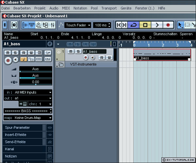Open the Projekt menu
196x163 pixels.
click(40, 8)
